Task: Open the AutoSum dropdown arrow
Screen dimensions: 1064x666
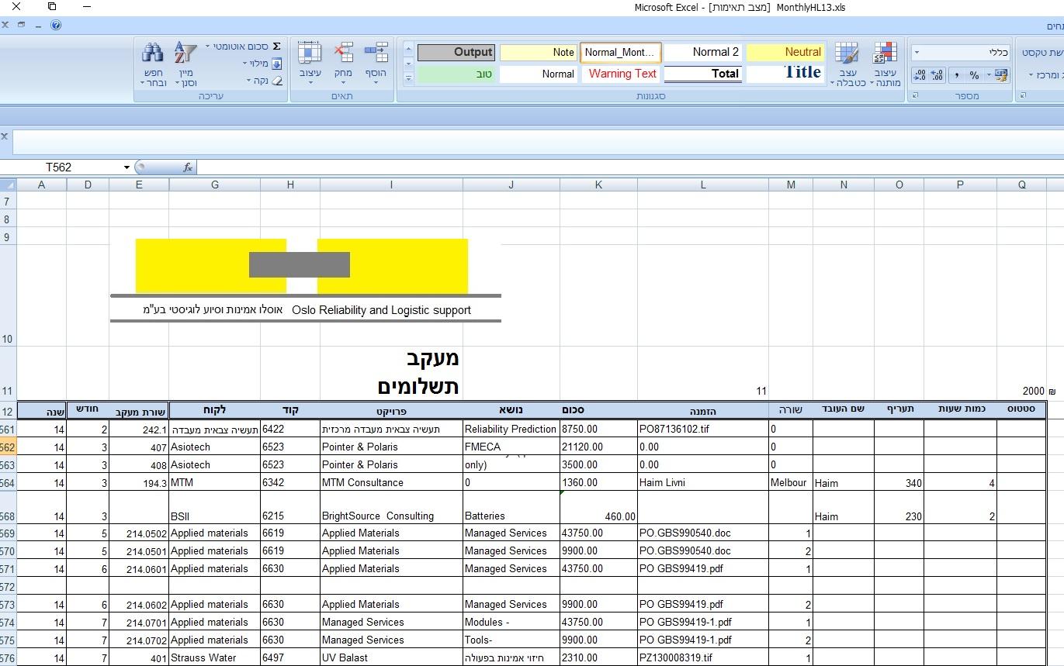Action: (207, 47)
